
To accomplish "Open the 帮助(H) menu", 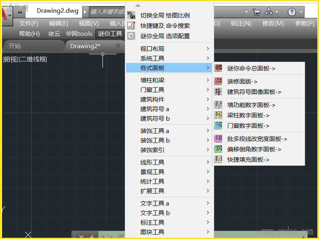I will pos(30,34).
